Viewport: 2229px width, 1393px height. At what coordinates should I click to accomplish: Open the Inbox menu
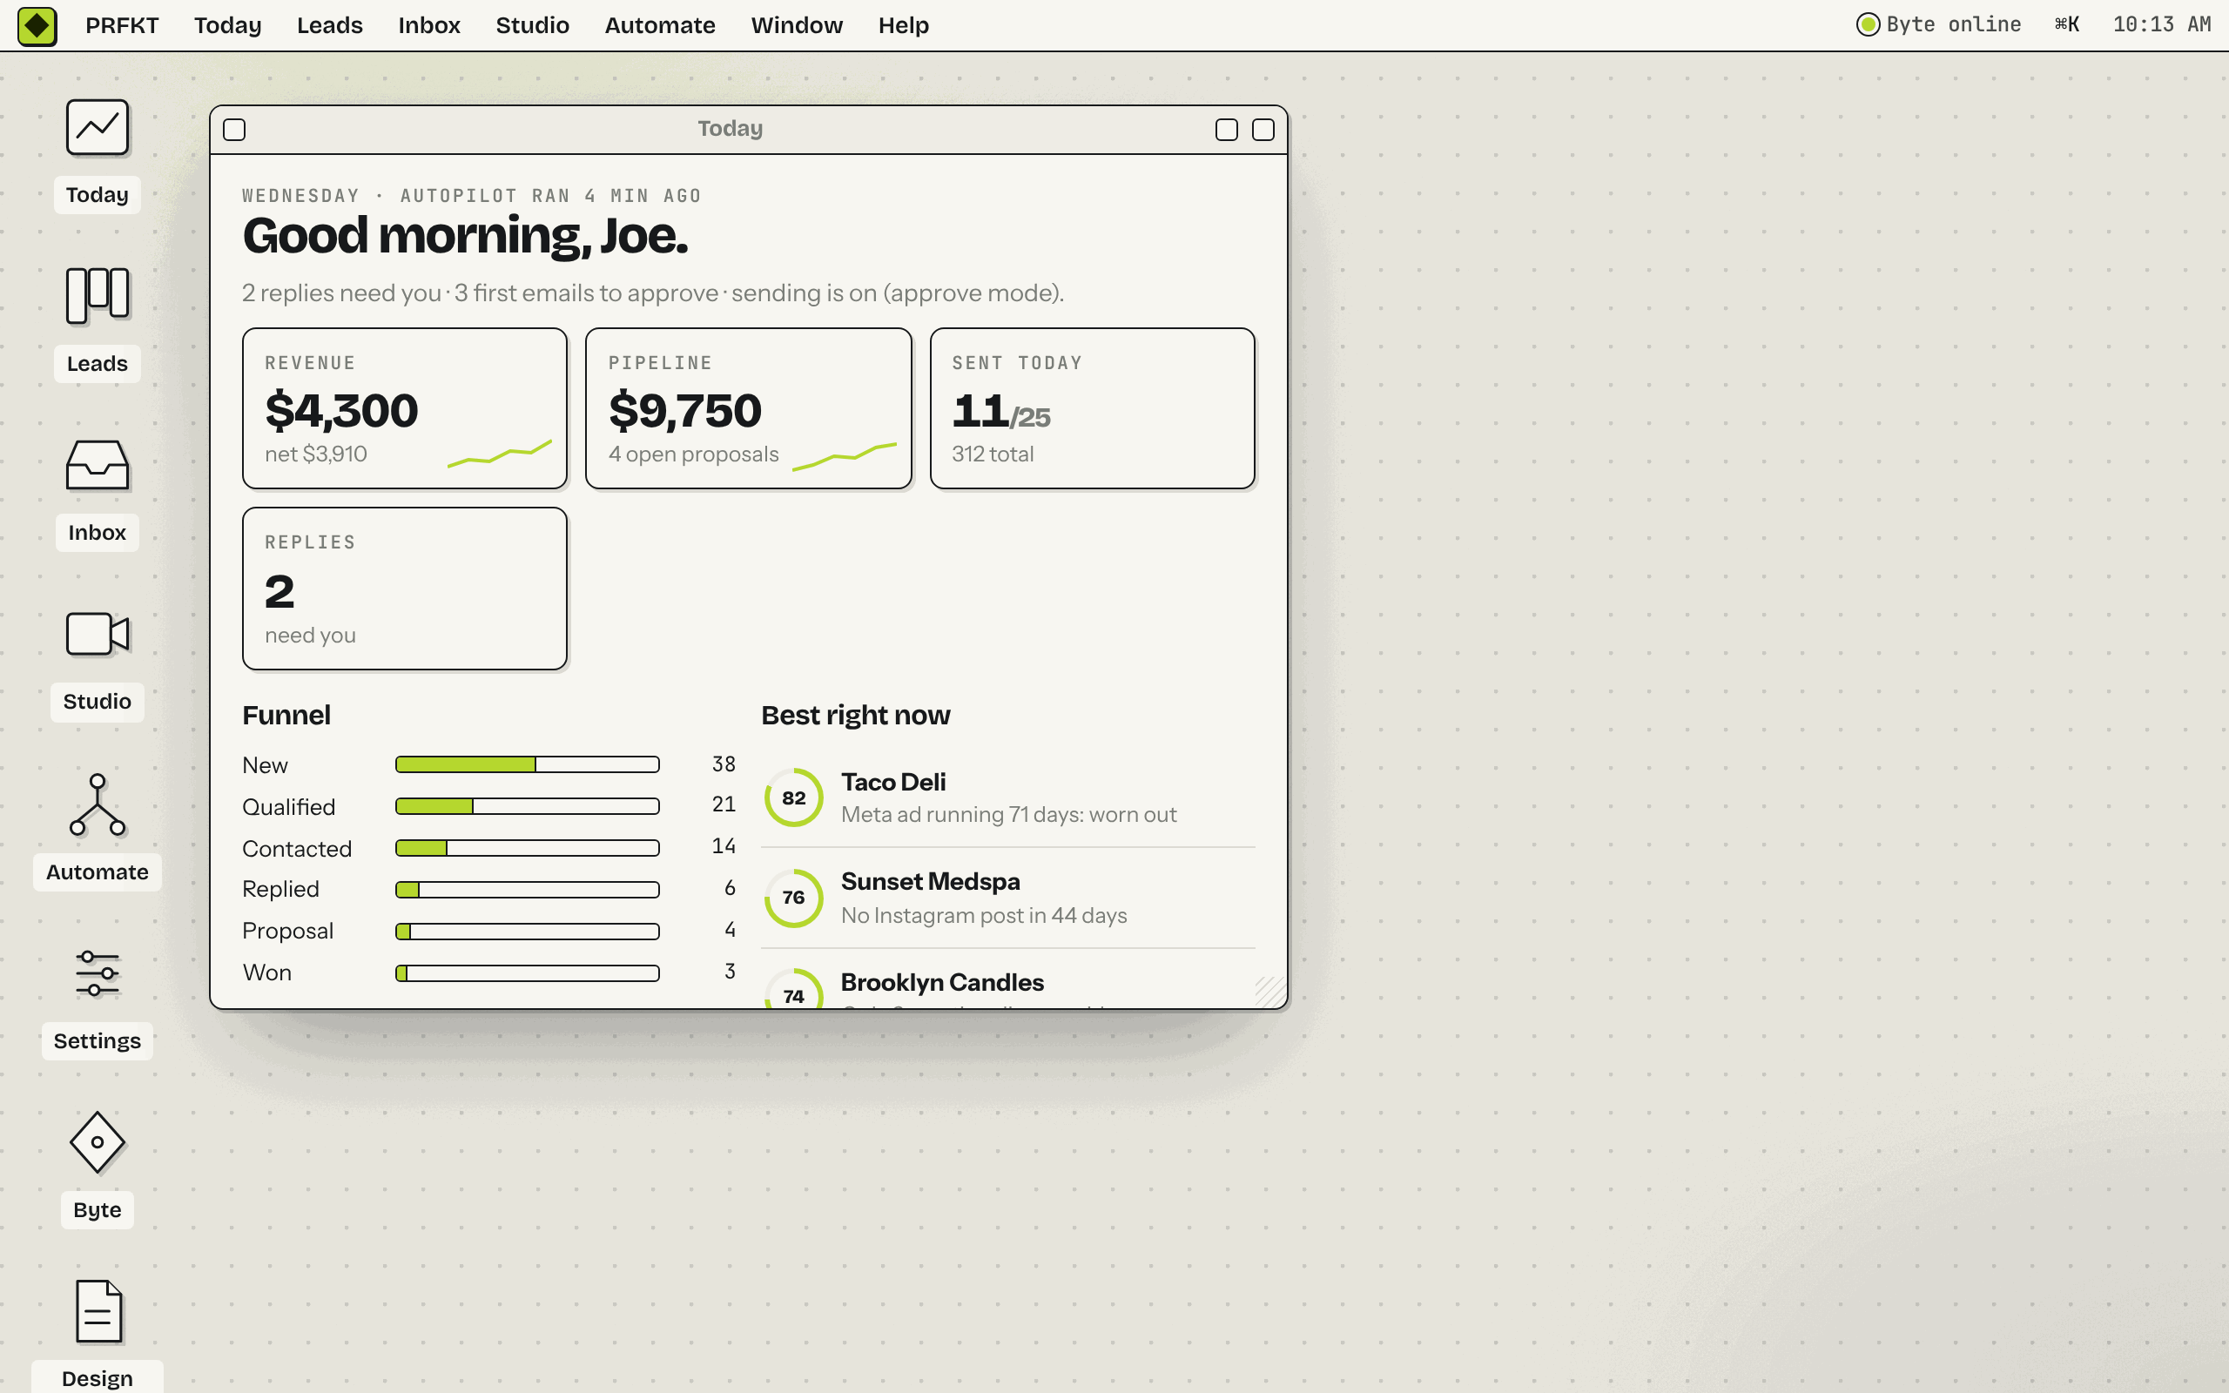point(429,25)
